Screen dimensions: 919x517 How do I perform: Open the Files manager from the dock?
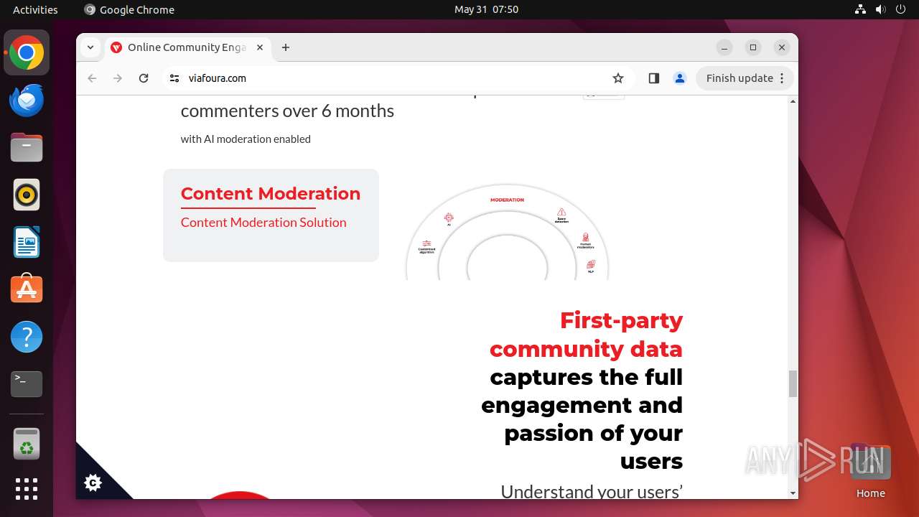(27, 147)
